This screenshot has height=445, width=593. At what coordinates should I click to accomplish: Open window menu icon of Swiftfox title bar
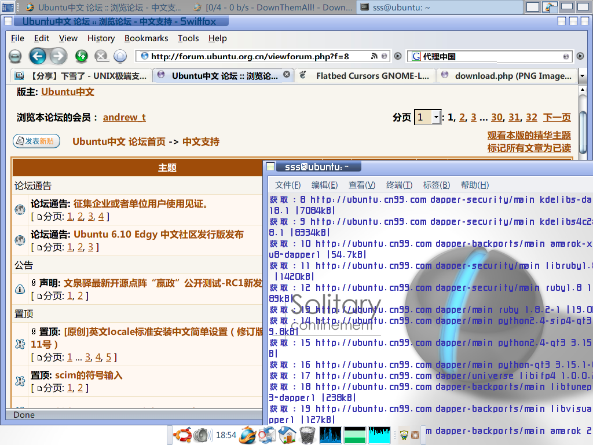8,21
